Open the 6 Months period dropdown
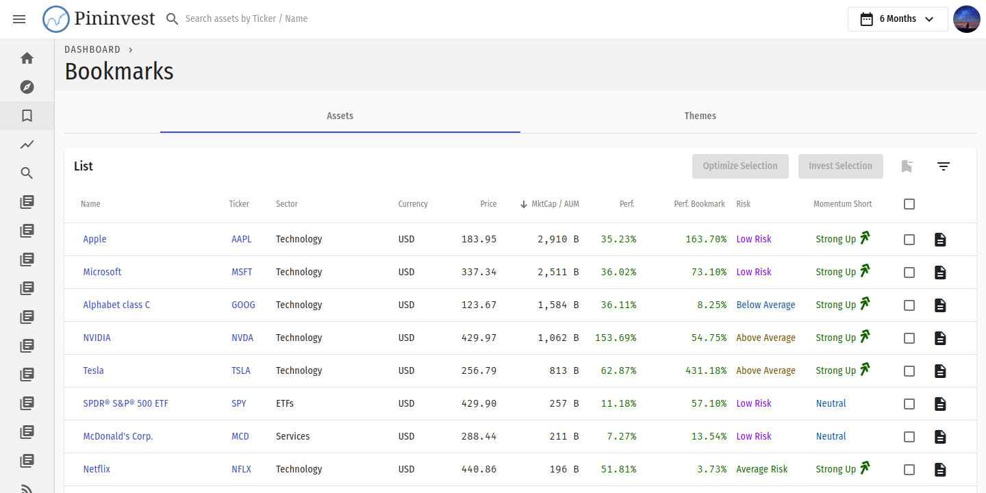 898,19
